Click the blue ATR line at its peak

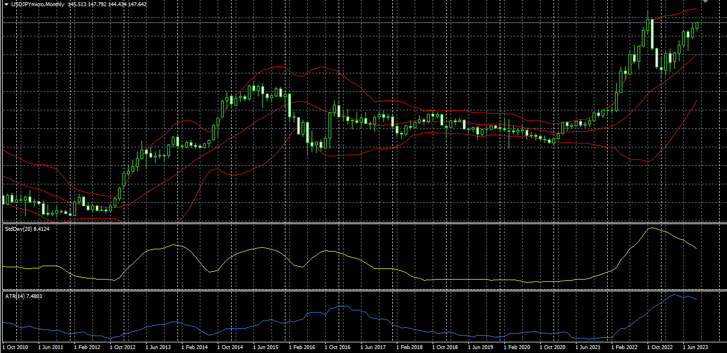674,295
